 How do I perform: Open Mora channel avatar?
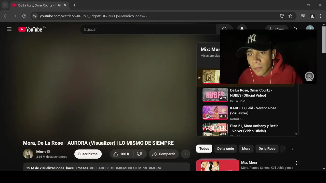coord(28,154)
